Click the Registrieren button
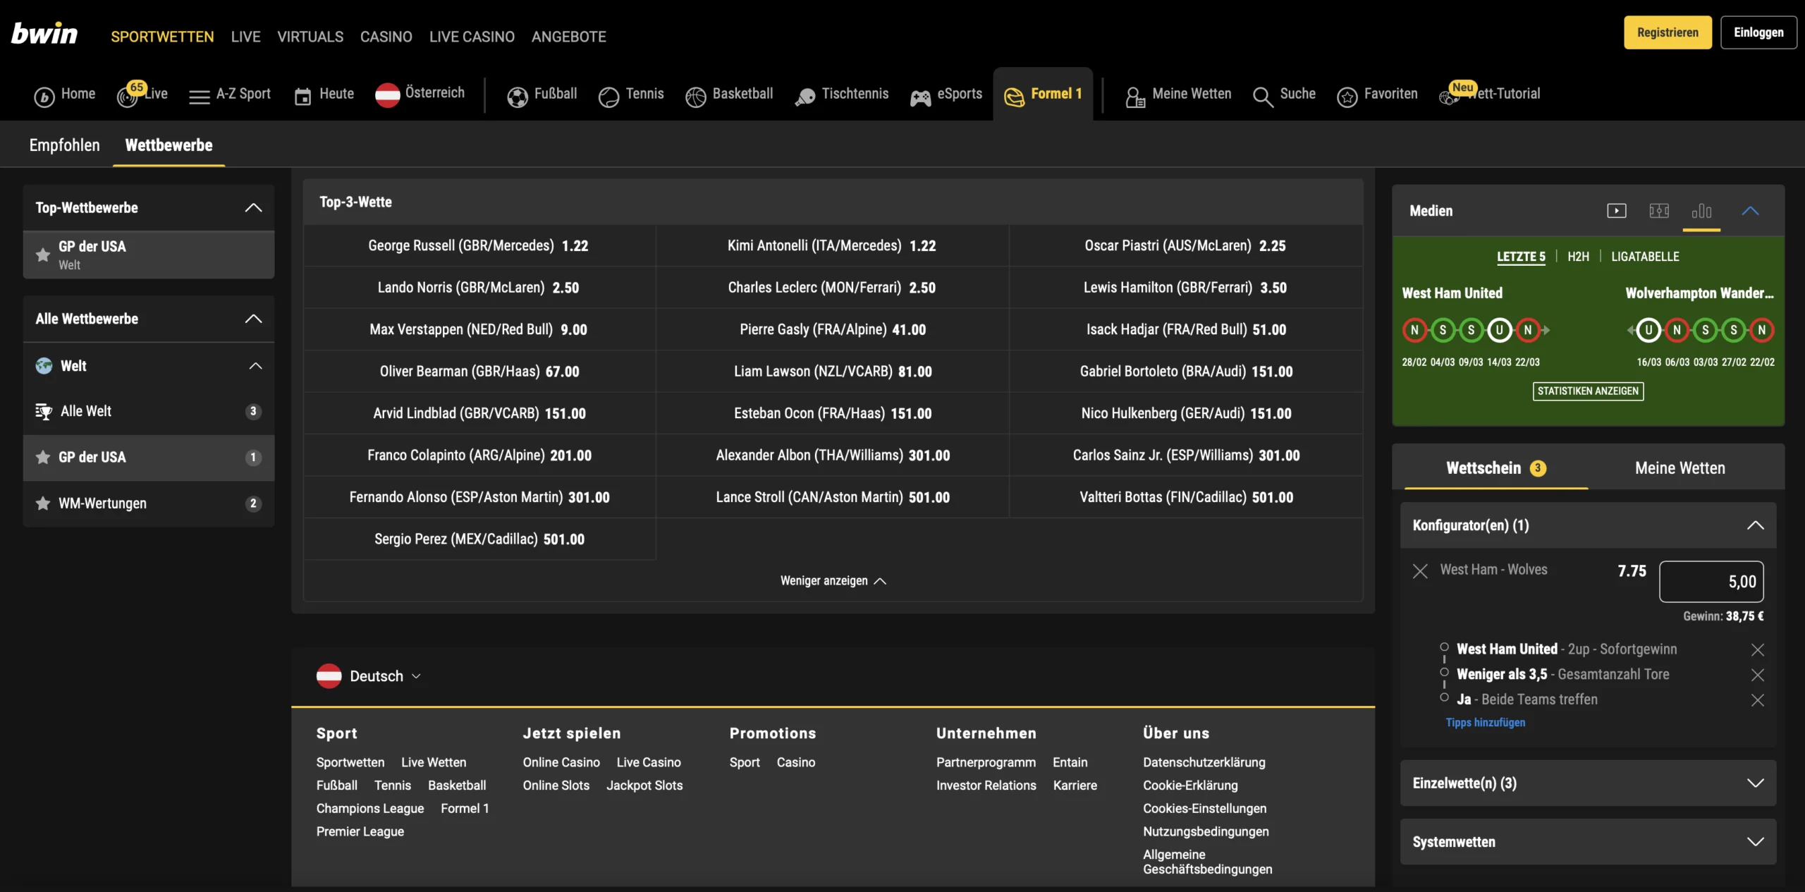This screenshot has height=892, width=1805. (x=1667, y=32)
